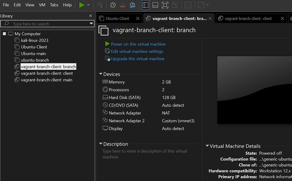
Task: Select kali-linux-2023 in the library
Action: point(35,40)
